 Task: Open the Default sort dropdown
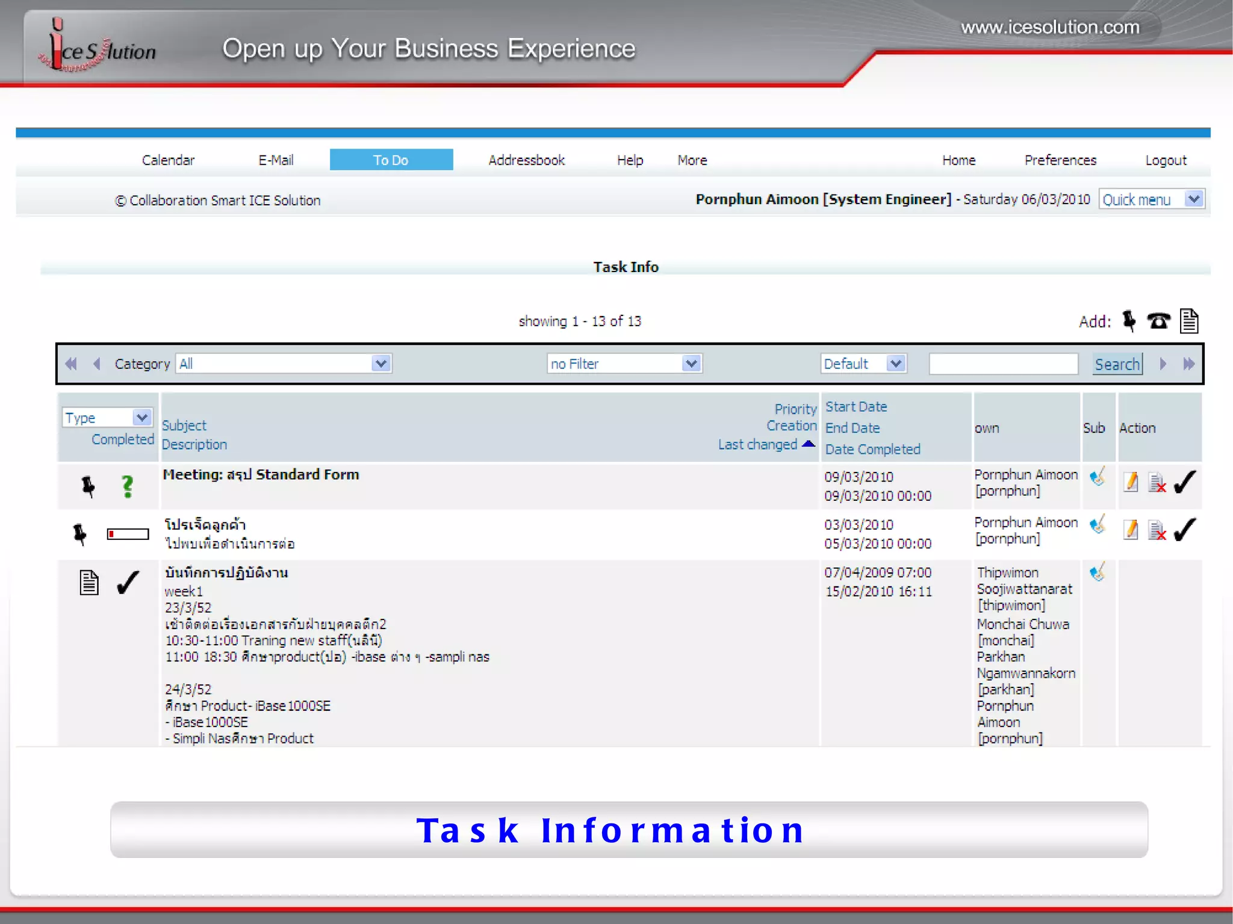pyautogui.click(x=863, y=364)
